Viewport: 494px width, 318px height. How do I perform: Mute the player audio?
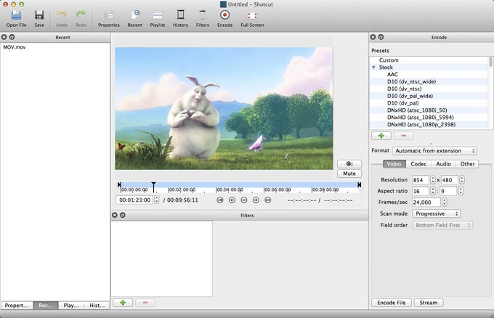(x=349, y=174)
